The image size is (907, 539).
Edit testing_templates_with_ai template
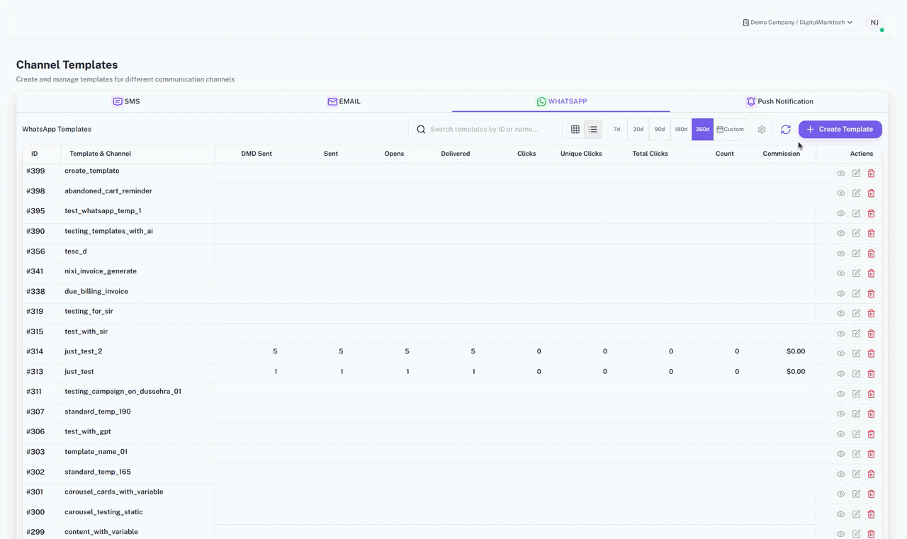[x=856, y=233]
